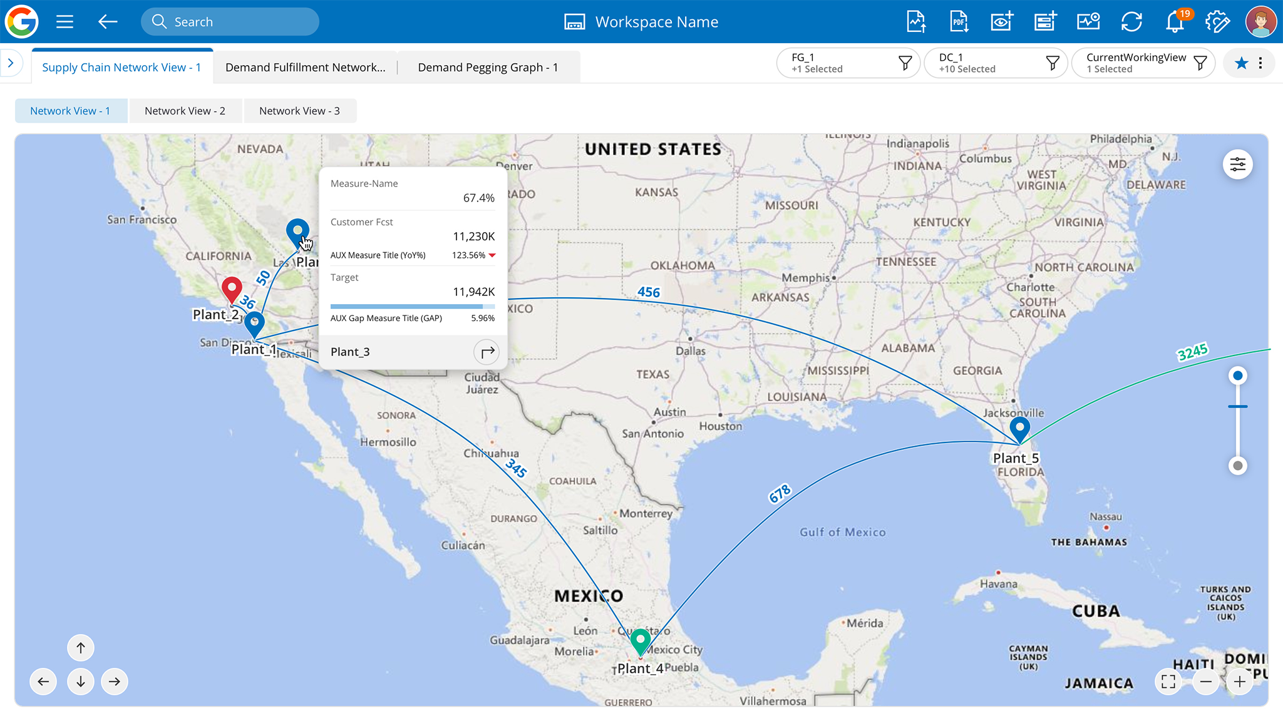Click the add view eye icon

click(x=1002, y=22)
